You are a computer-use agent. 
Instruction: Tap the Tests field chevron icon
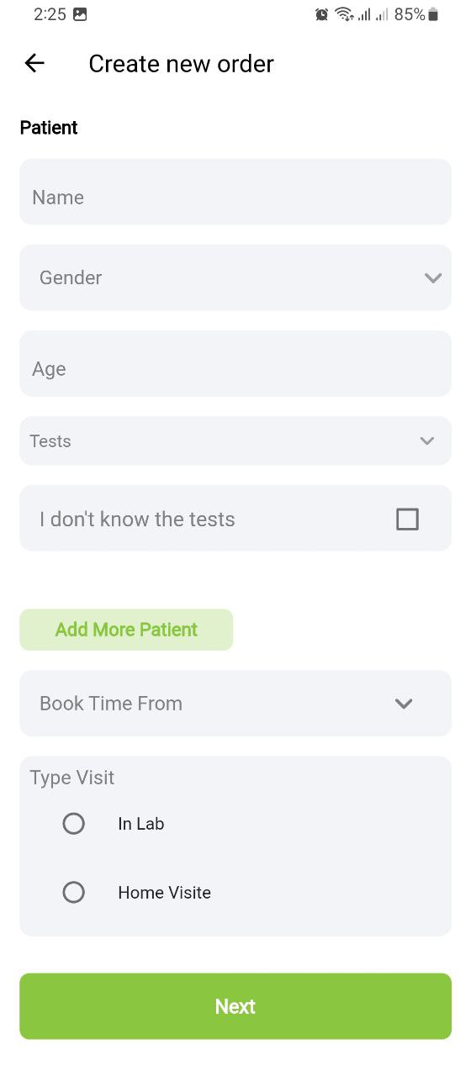[x=427, y=440]
